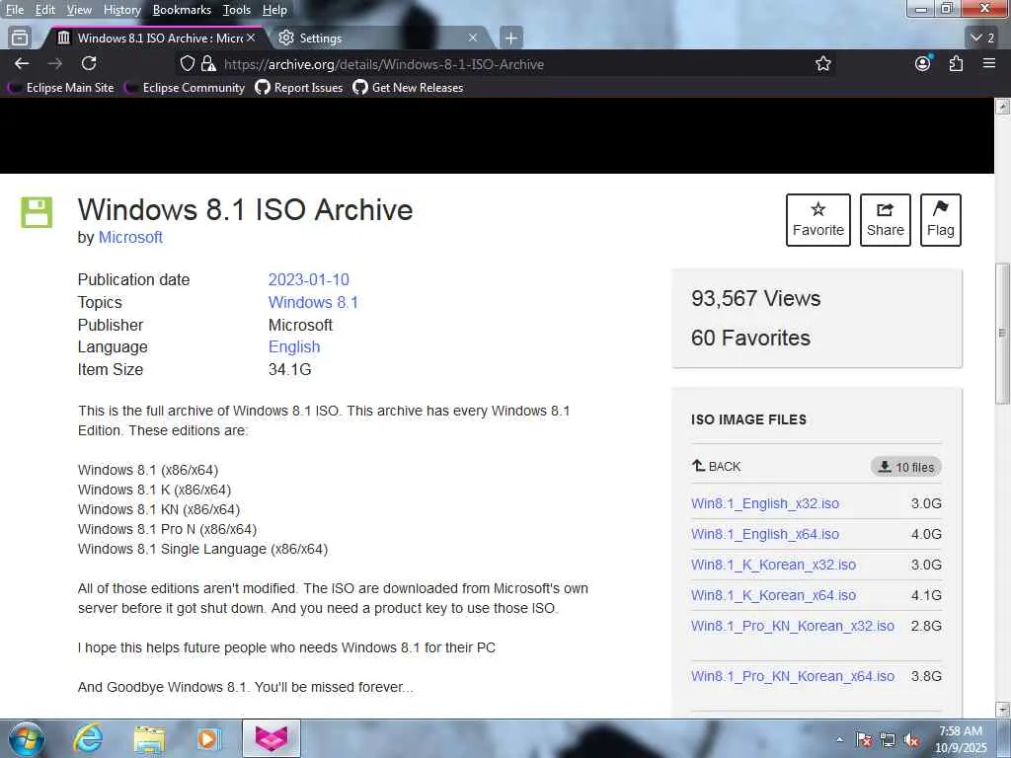Open a new tab with plus button
Screen dimensions: 1011x758
[510, 38]
